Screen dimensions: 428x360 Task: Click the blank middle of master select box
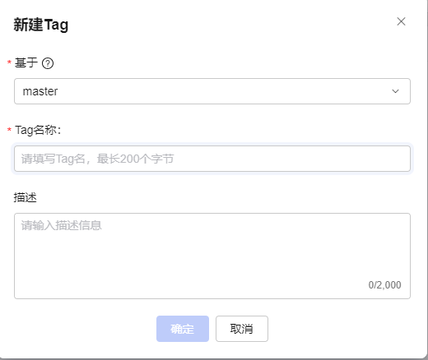pyautogui.click(x=220, y=91)
